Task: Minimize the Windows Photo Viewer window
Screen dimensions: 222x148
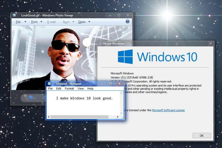Action: pos(110,15)
